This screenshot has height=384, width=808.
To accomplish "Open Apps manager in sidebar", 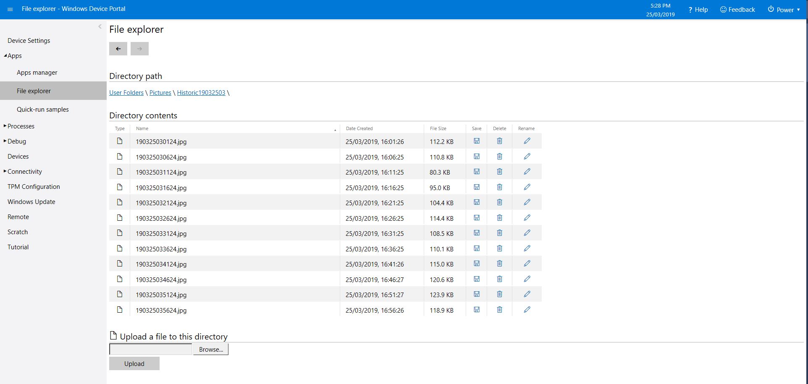I will 37,73.
